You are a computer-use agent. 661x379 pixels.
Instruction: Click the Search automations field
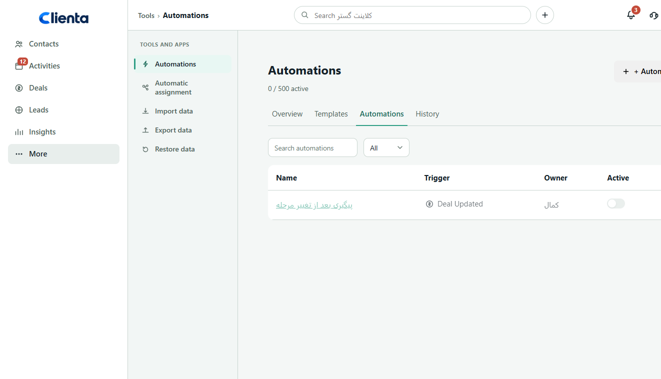click(x=312, y=147)
